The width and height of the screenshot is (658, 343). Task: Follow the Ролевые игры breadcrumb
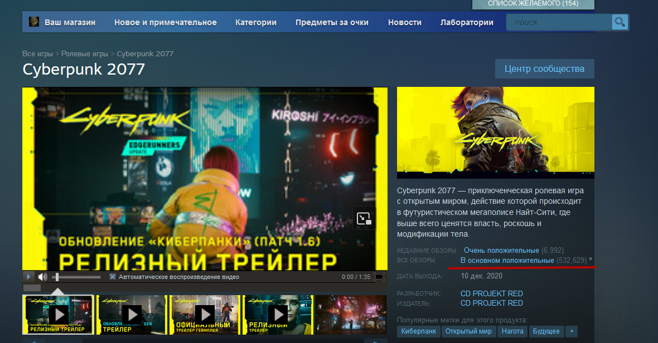tap(85, 53)
